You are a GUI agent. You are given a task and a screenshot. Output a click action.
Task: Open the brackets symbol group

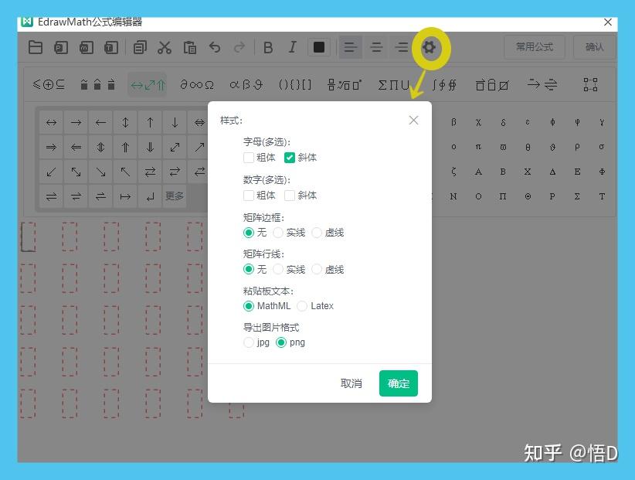(295, 85)
